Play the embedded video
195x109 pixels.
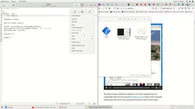(106, 88)
